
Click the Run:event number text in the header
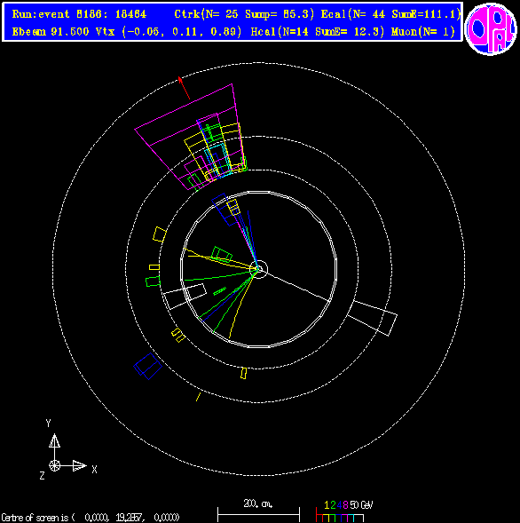(79, 14)
